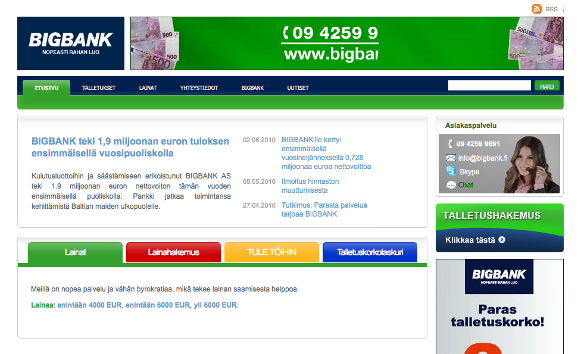The width and height of the screenshot is (581, 354).
Task: Open the LAINAT menu
Action: 148,88
